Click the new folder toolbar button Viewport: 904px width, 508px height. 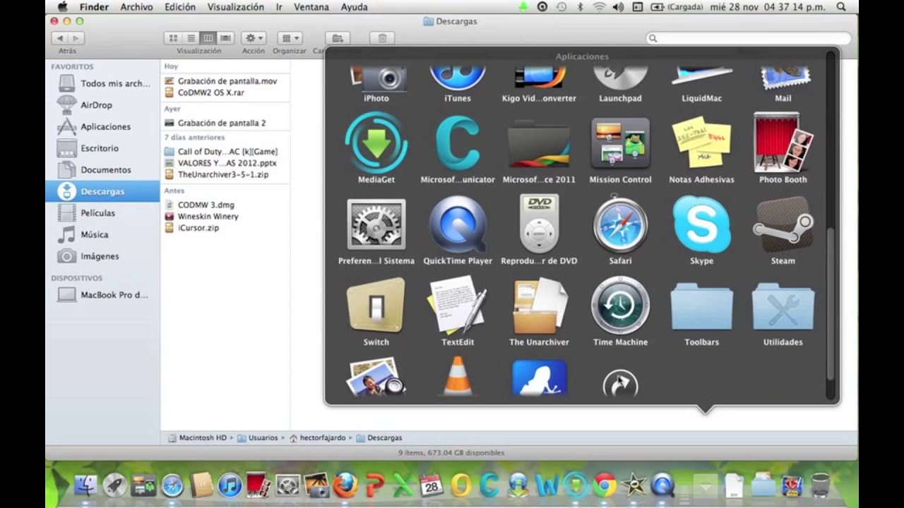[338, 38]
